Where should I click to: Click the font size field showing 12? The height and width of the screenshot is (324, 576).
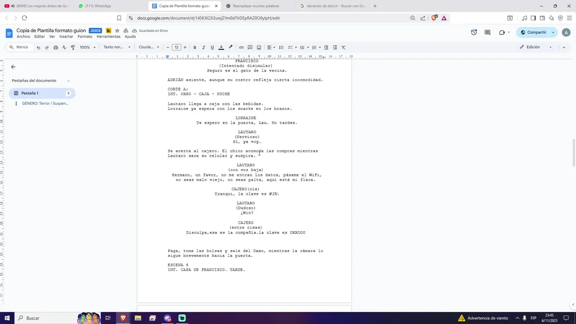(176, 47)
